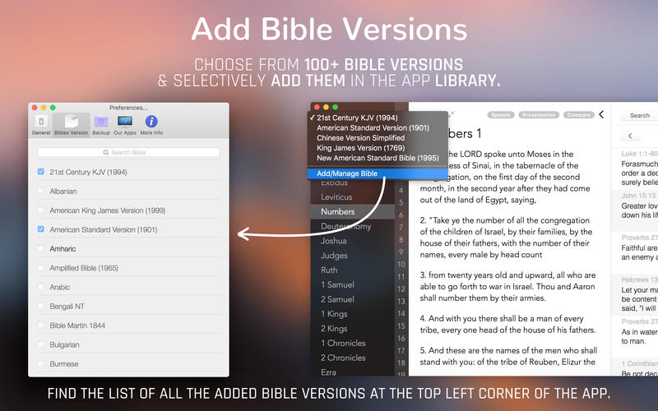This screenshot has height=411, width=658.
Task: Check the Bulgarian Bible checkbox
Action: click(40, 344)
